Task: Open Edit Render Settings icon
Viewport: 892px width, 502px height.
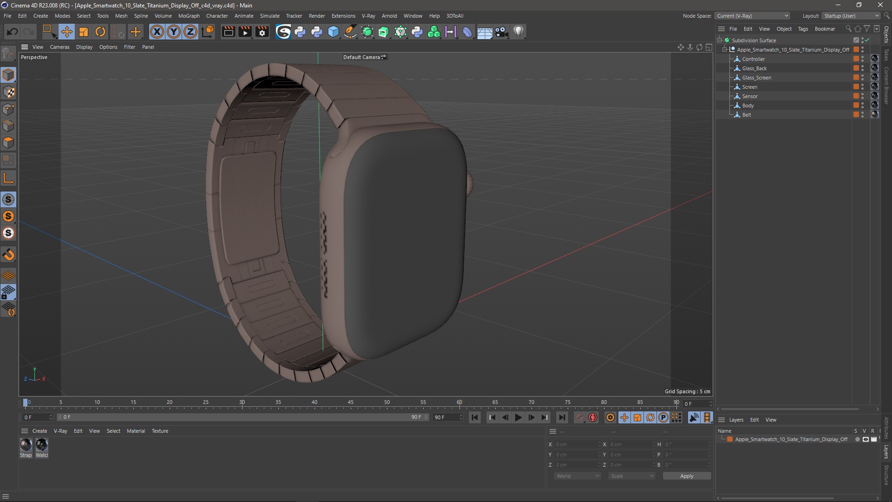Action: pyautogui.click(x=262, y=32)
